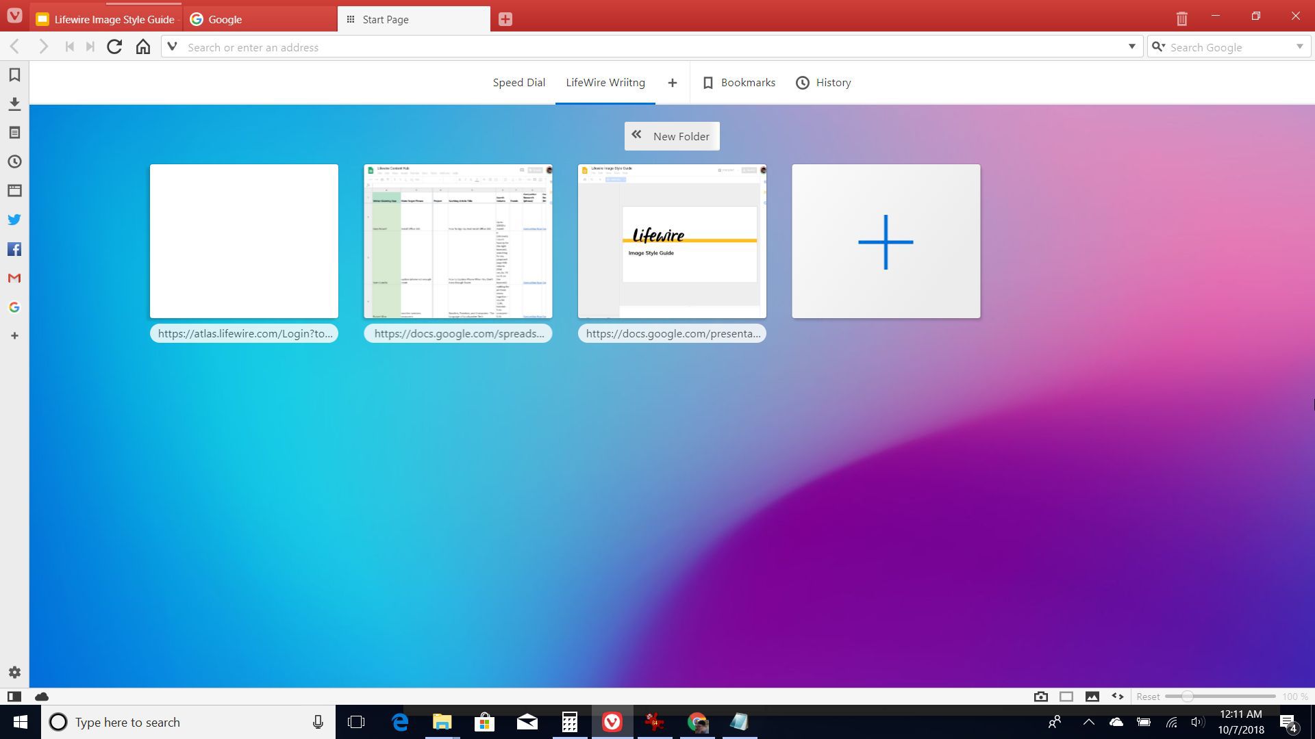Click the address bar site info V badge
This screenshot has height=739, width=1315.
pyautogui.click(x=173, y=47)
